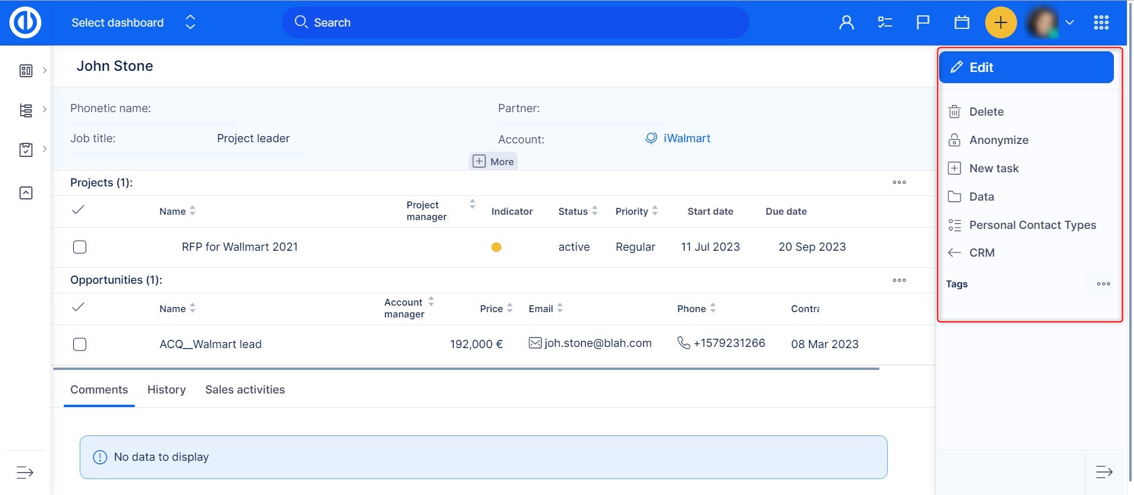This screenshot has width=1134, height=495.
Task: Open the Projects section three-dot menu
Action: (x=899, y=183)
